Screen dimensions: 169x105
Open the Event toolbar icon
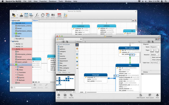[43, 15]
